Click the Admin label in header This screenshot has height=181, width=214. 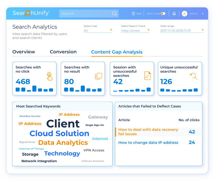point(193,14)
